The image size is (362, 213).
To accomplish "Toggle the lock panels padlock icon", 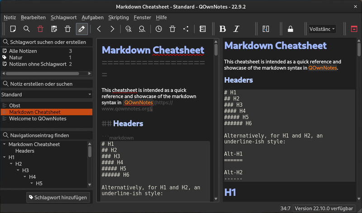I will 291,29.
